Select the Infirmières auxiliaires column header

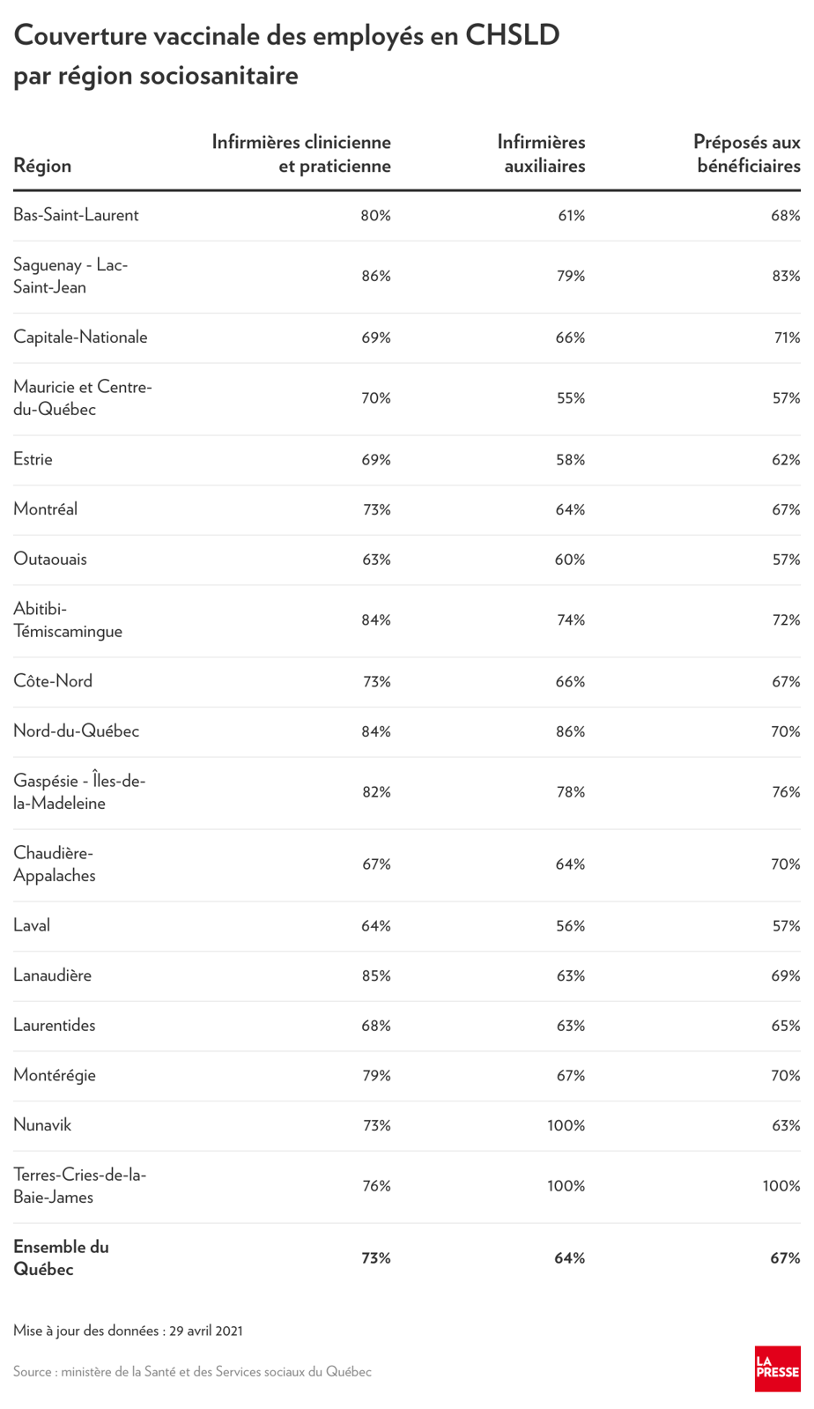pyautogui.click(x=543, y=153)
